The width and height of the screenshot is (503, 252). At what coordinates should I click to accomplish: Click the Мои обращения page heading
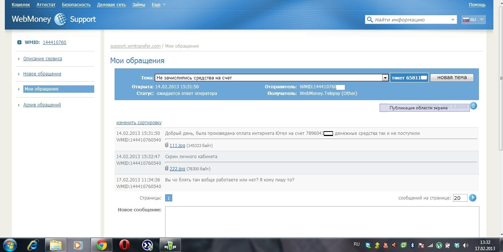click(137, 61)
